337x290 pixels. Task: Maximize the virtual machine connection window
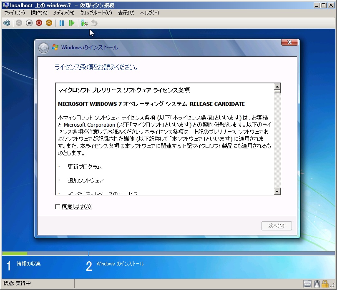coord(324,5)
